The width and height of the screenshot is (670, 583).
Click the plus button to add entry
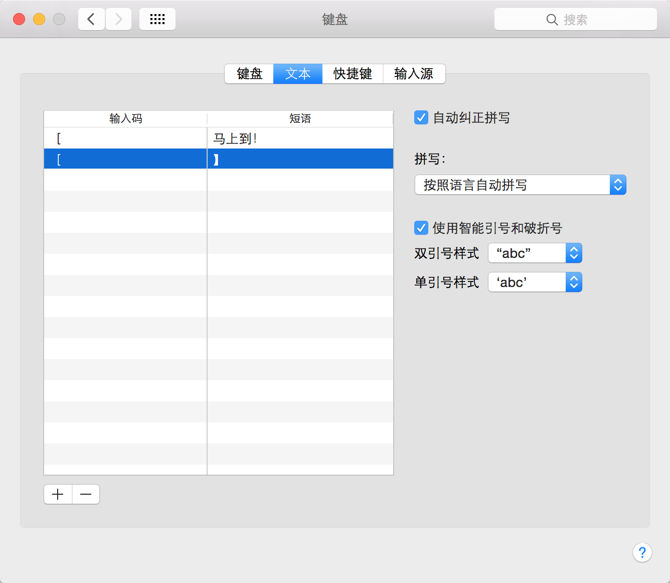click(x=58, y=494)
